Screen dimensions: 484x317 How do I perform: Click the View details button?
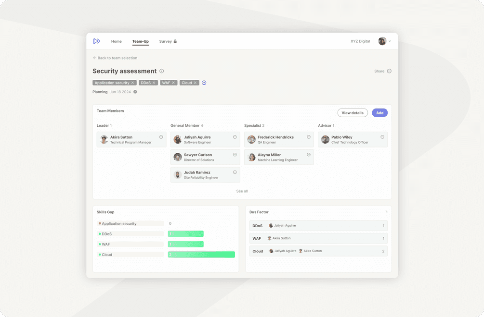click(352, 112)
